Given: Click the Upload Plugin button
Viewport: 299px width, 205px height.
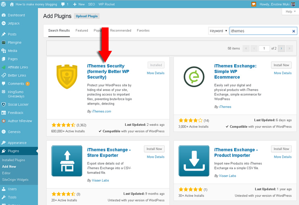Looking at the screenshot, I should pyautogui.click(x=87, y=16).
